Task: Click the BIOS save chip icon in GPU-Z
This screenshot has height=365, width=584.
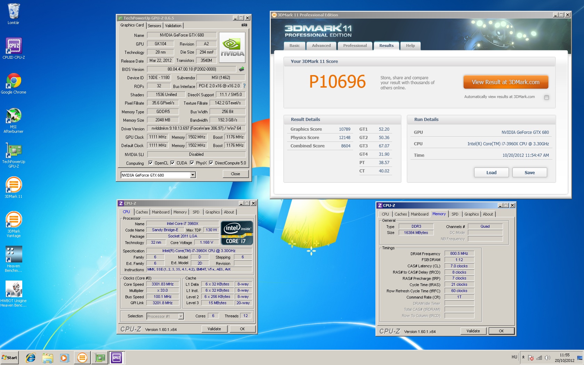Action: click(x=242, y=69)
